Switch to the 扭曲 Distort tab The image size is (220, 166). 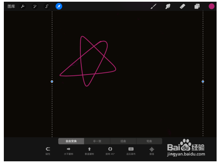tap(123, 141)
